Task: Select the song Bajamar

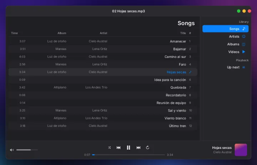Action: (103, 49)
